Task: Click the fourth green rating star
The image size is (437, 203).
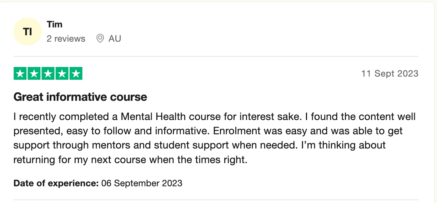Action: point(62,74)
